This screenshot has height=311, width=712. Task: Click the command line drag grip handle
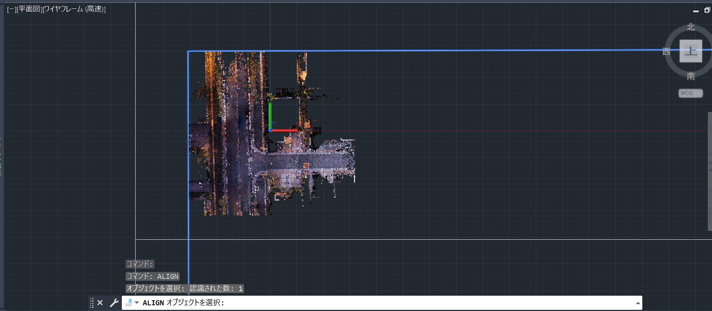coord(92,303)
